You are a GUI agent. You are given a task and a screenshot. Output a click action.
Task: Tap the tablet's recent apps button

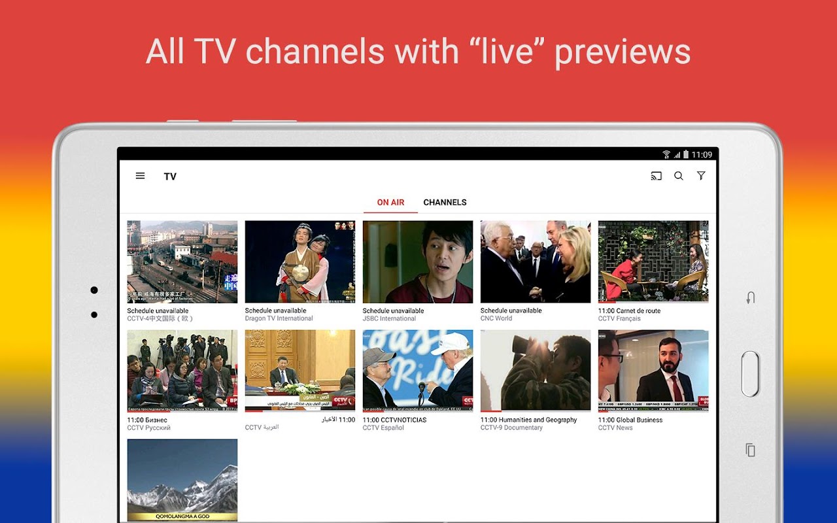point(751,450)
